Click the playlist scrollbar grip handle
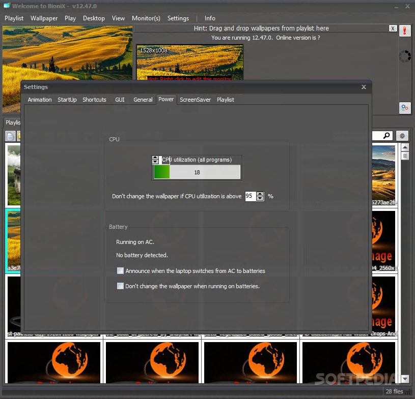 click(x=405, y=156)
